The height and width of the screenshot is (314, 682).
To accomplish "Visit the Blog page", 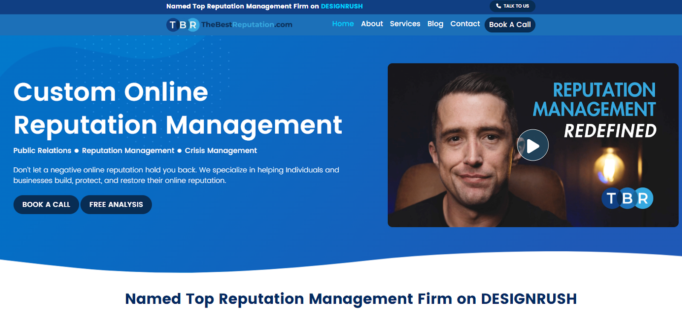I will (435, 24).
